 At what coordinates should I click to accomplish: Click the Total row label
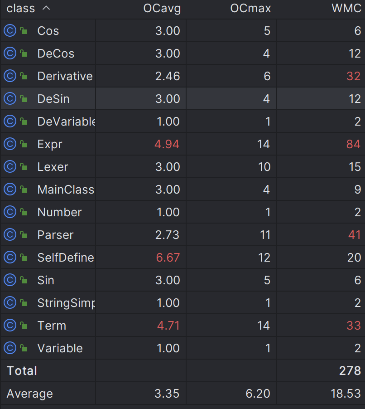(x=22, y=370)
